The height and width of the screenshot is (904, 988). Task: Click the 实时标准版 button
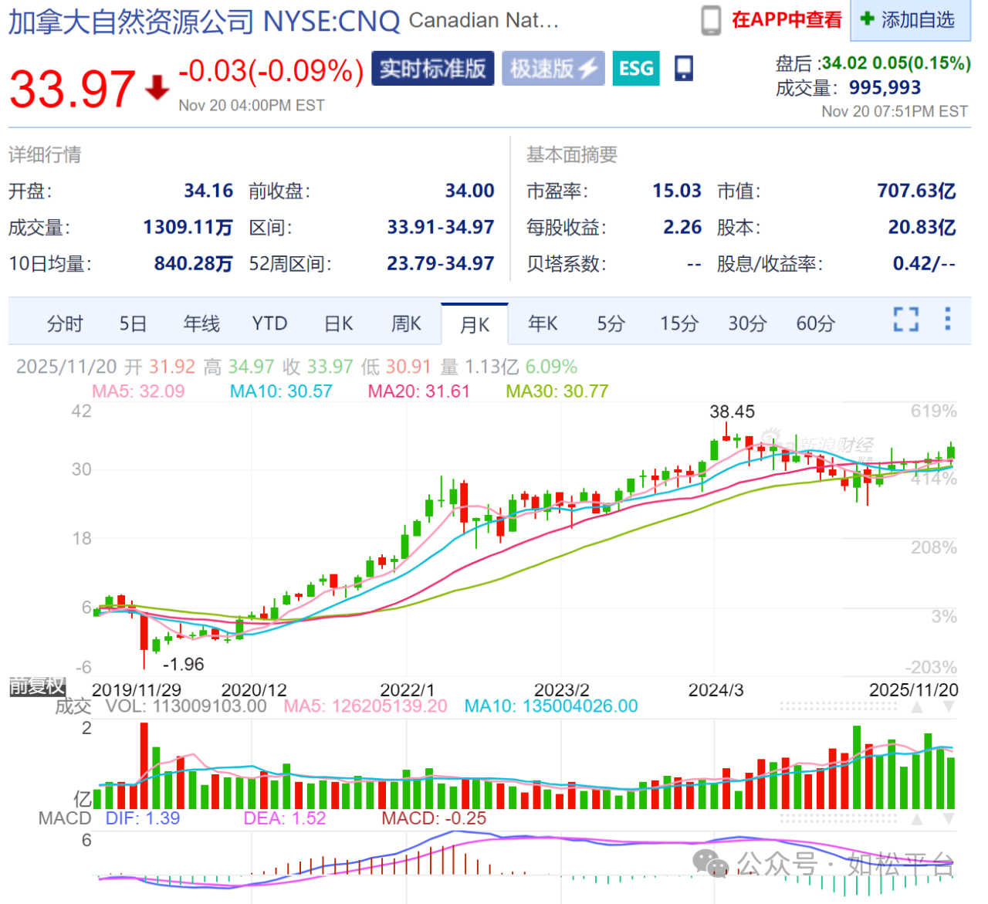point(432,69)
